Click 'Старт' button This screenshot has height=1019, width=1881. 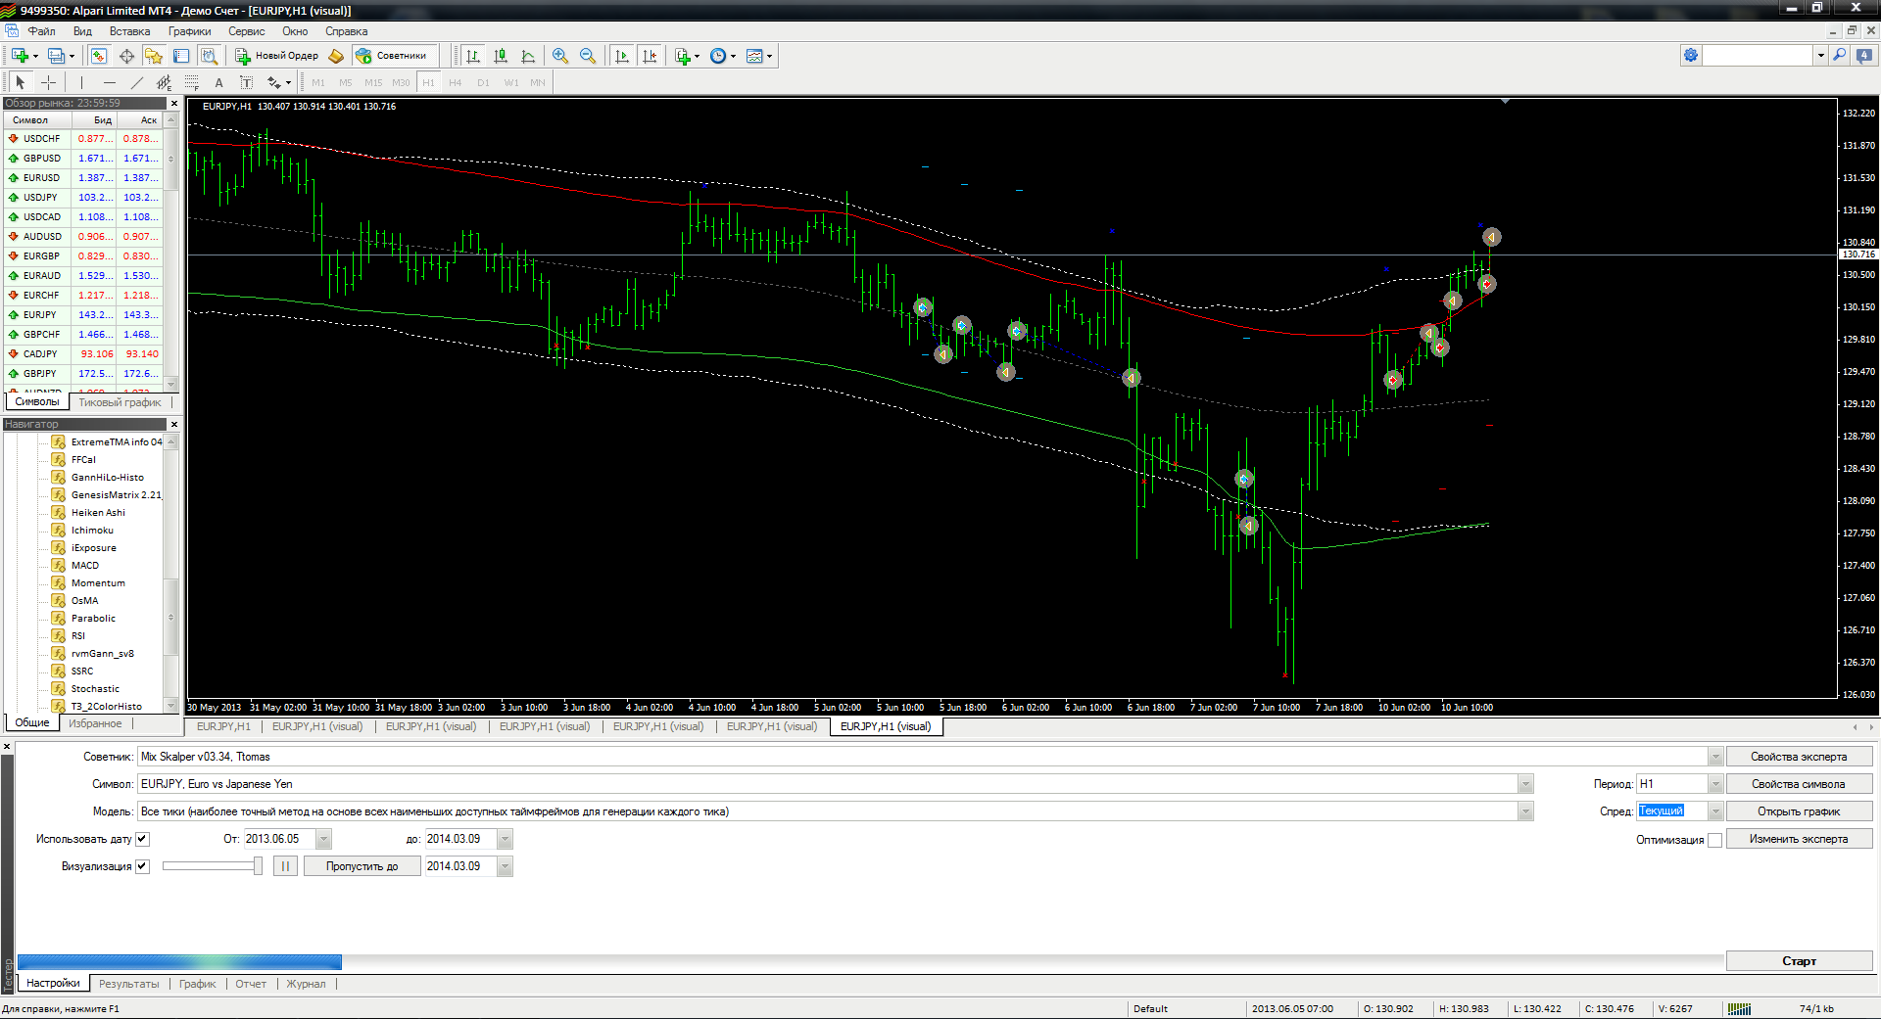point(1799,961)
